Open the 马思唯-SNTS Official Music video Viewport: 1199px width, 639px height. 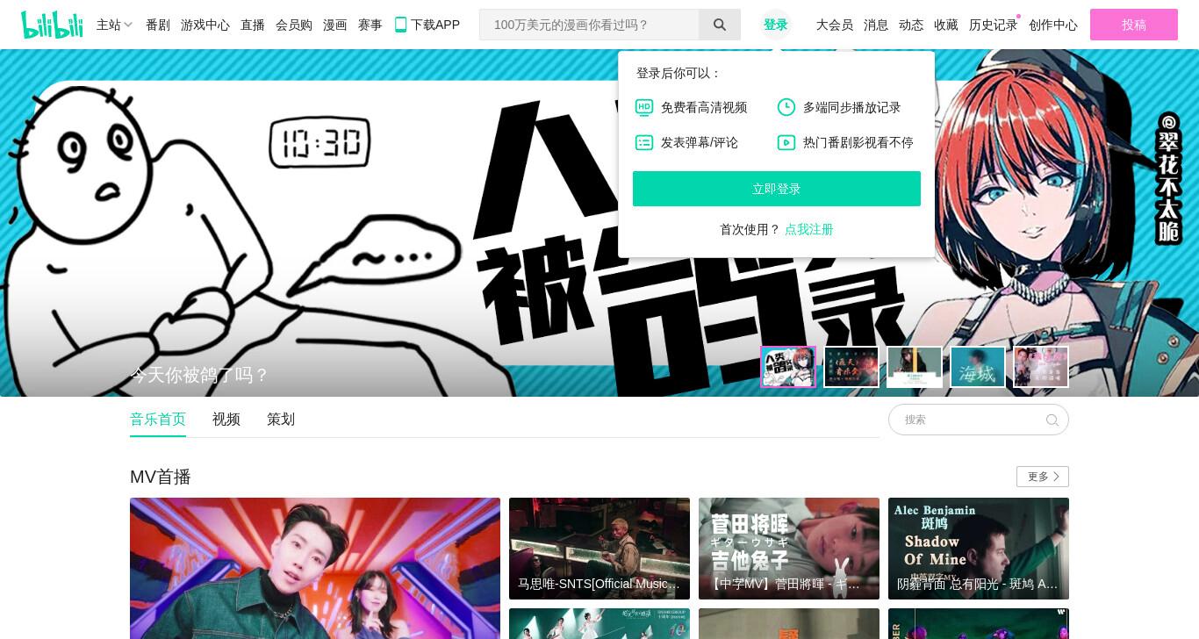click(x=599, y=549)
